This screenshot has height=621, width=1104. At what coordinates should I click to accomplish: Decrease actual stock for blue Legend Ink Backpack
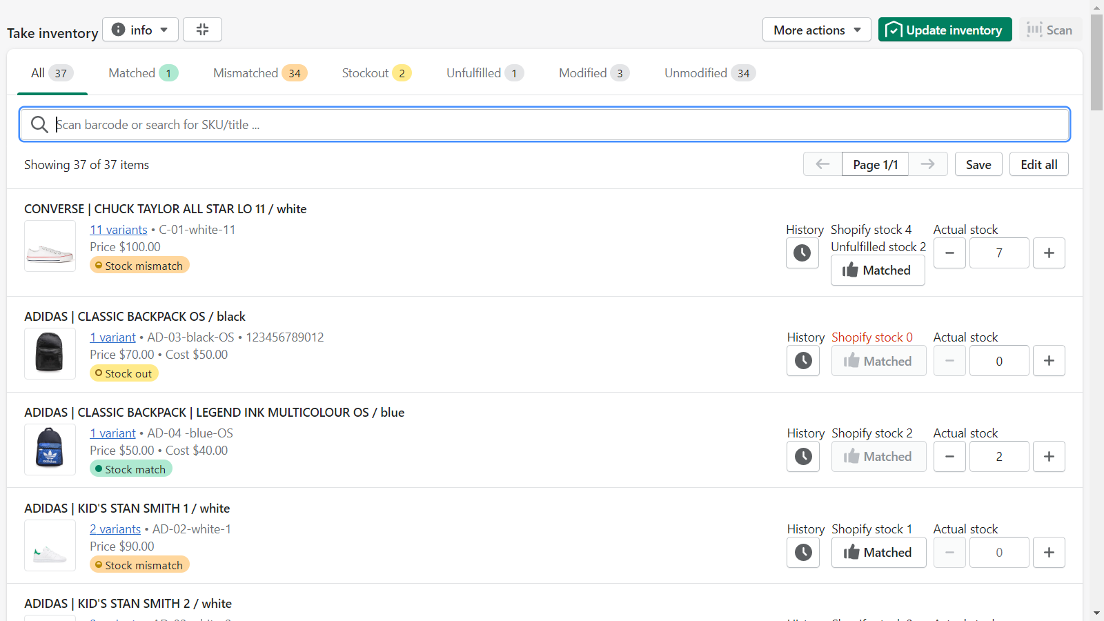pos(950,456)
